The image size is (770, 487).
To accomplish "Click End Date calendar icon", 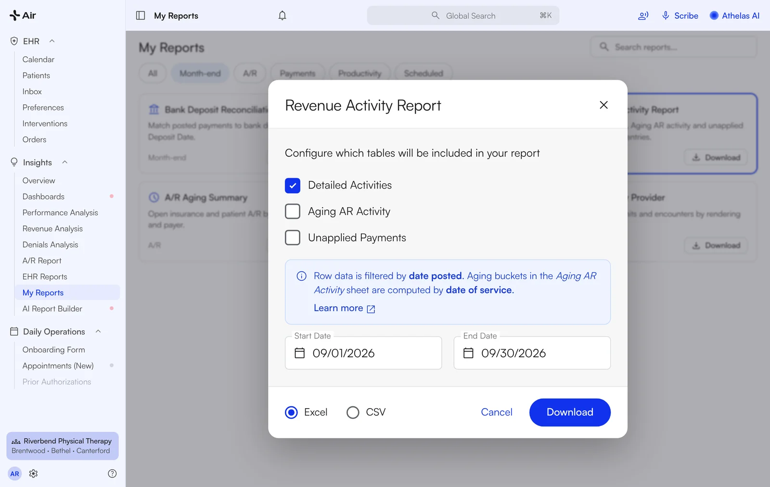I will [468, 353].
